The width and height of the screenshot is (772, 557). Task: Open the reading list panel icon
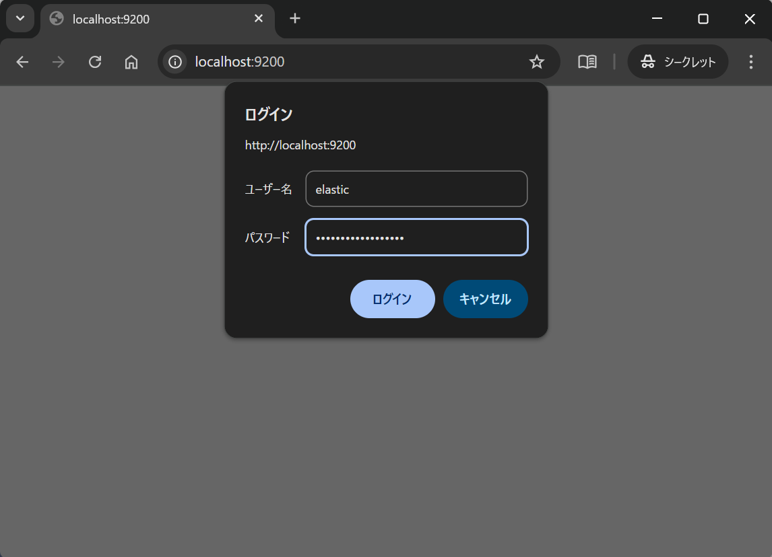587,61
